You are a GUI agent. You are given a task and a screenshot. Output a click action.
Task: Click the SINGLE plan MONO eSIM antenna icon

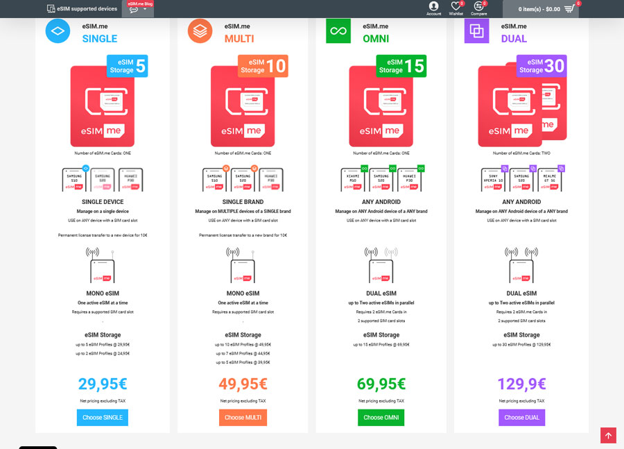101,265
